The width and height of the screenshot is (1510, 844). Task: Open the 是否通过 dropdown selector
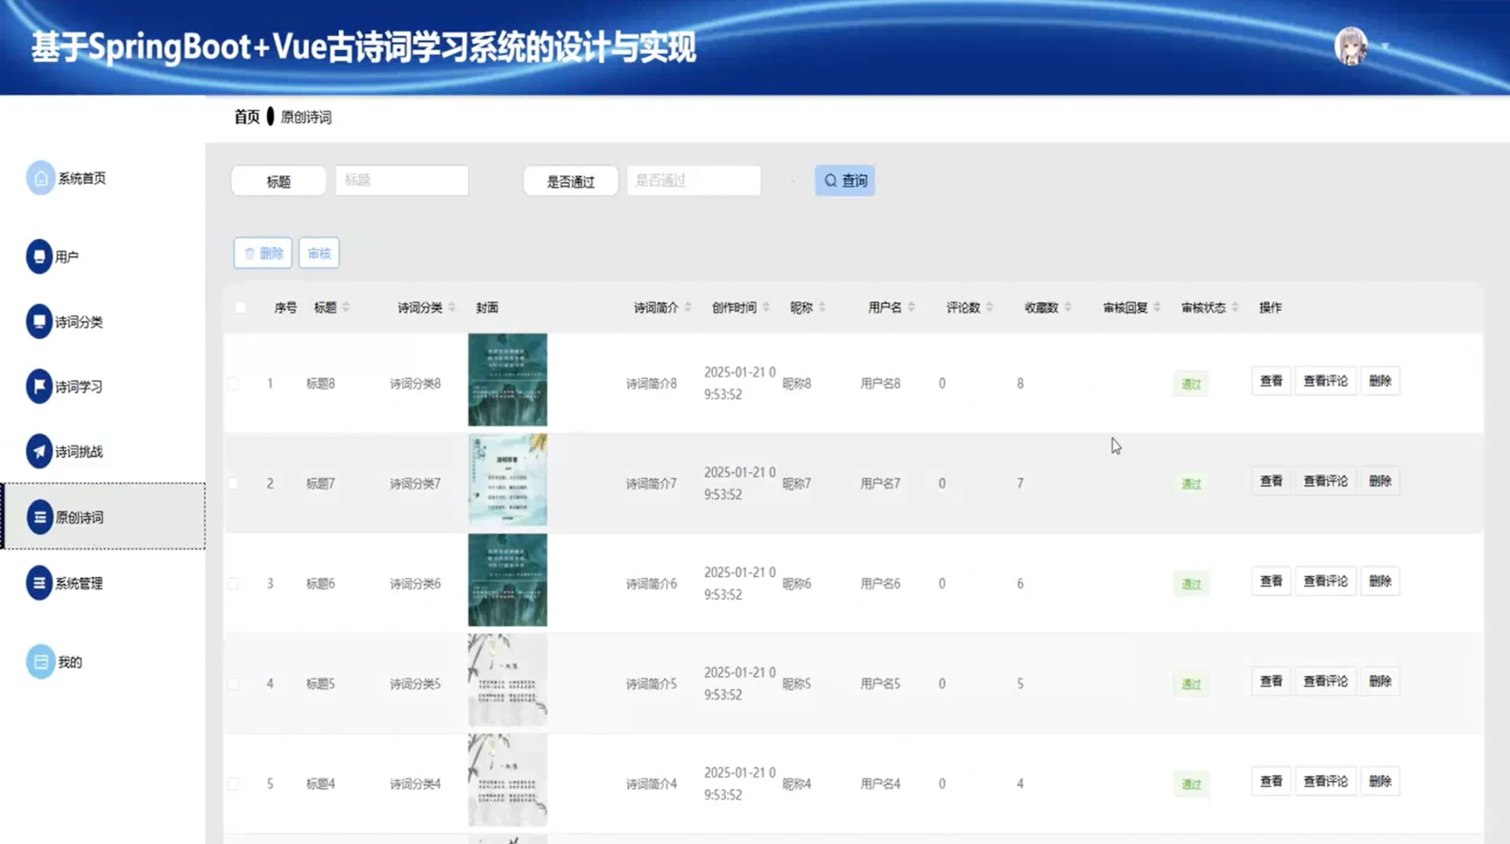click(x=693, y=181)
